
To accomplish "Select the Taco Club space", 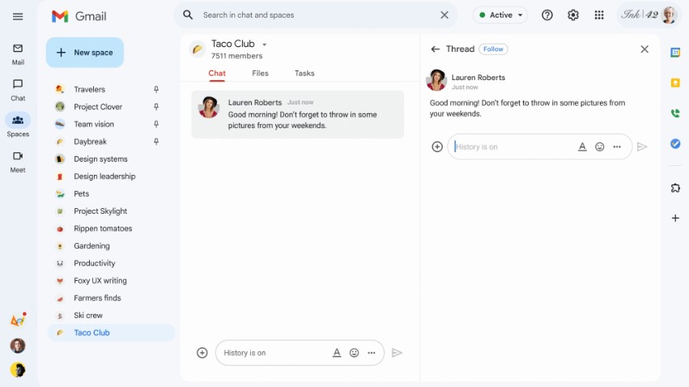I will 111,333.
